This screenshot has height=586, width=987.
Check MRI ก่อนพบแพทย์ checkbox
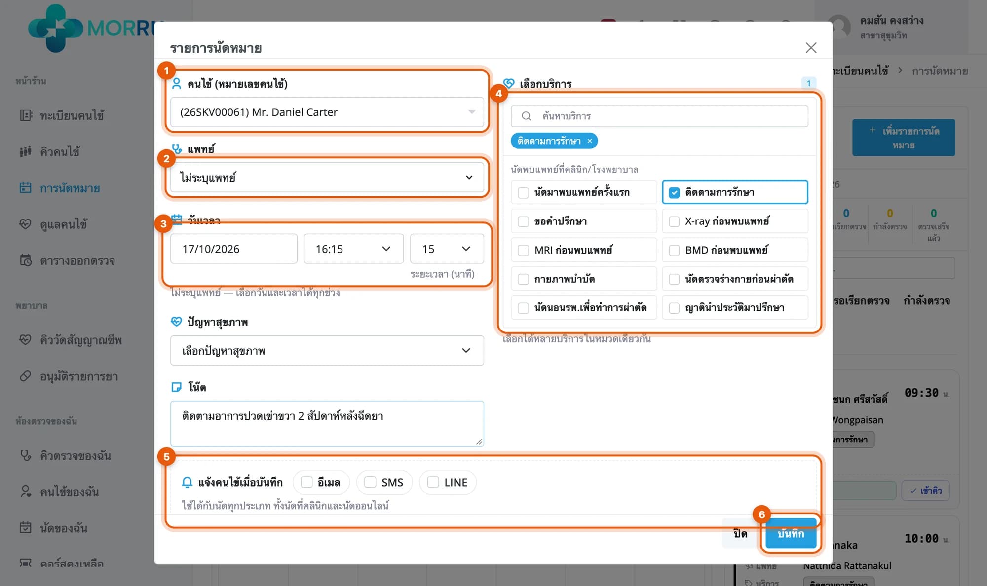pos(524,250)
